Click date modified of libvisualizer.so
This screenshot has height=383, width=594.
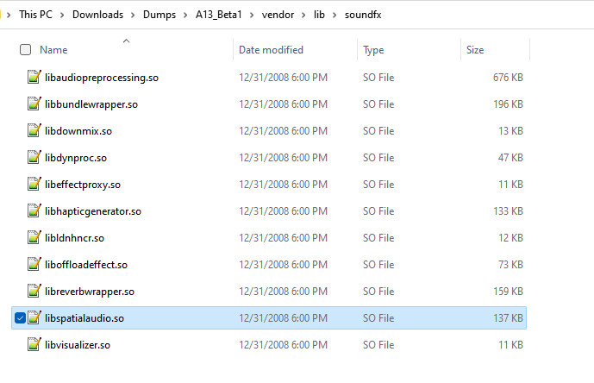click(x=283, y=345)
